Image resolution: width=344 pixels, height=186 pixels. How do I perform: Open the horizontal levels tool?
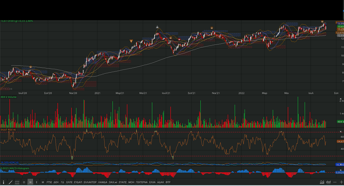click(17, 182)
